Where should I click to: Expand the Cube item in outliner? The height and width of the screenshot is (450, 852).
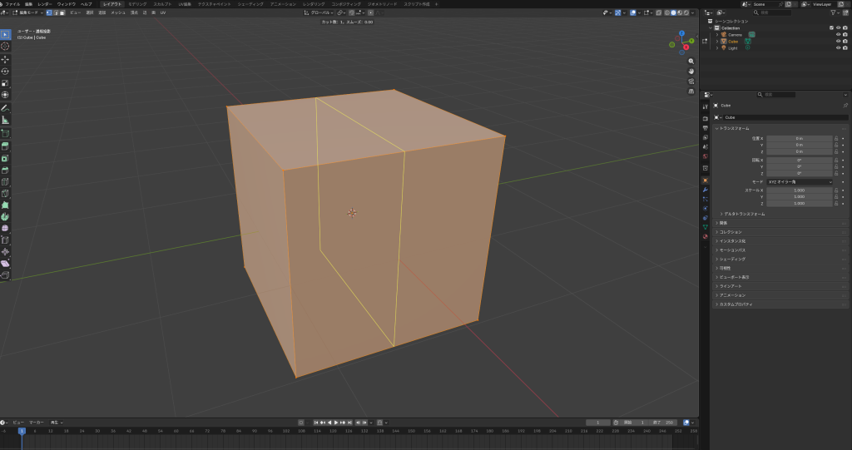[x=716, y=41]
